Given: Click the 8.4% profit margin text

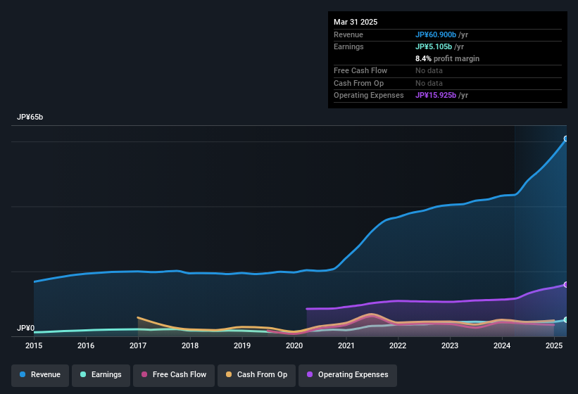Looking at the screenshot, I should [x=447, y=58].
